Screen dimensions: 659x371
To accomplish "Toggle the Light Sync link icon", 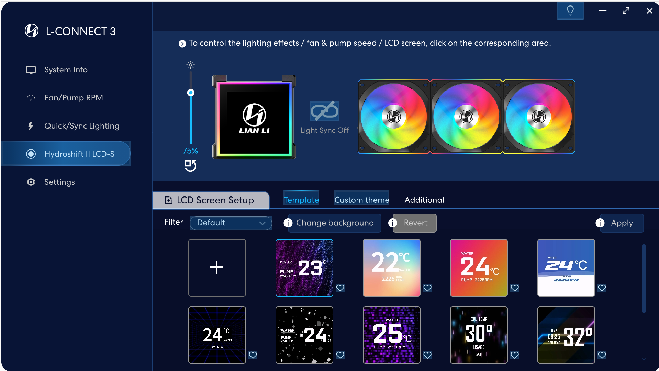I will coord(324,111).
